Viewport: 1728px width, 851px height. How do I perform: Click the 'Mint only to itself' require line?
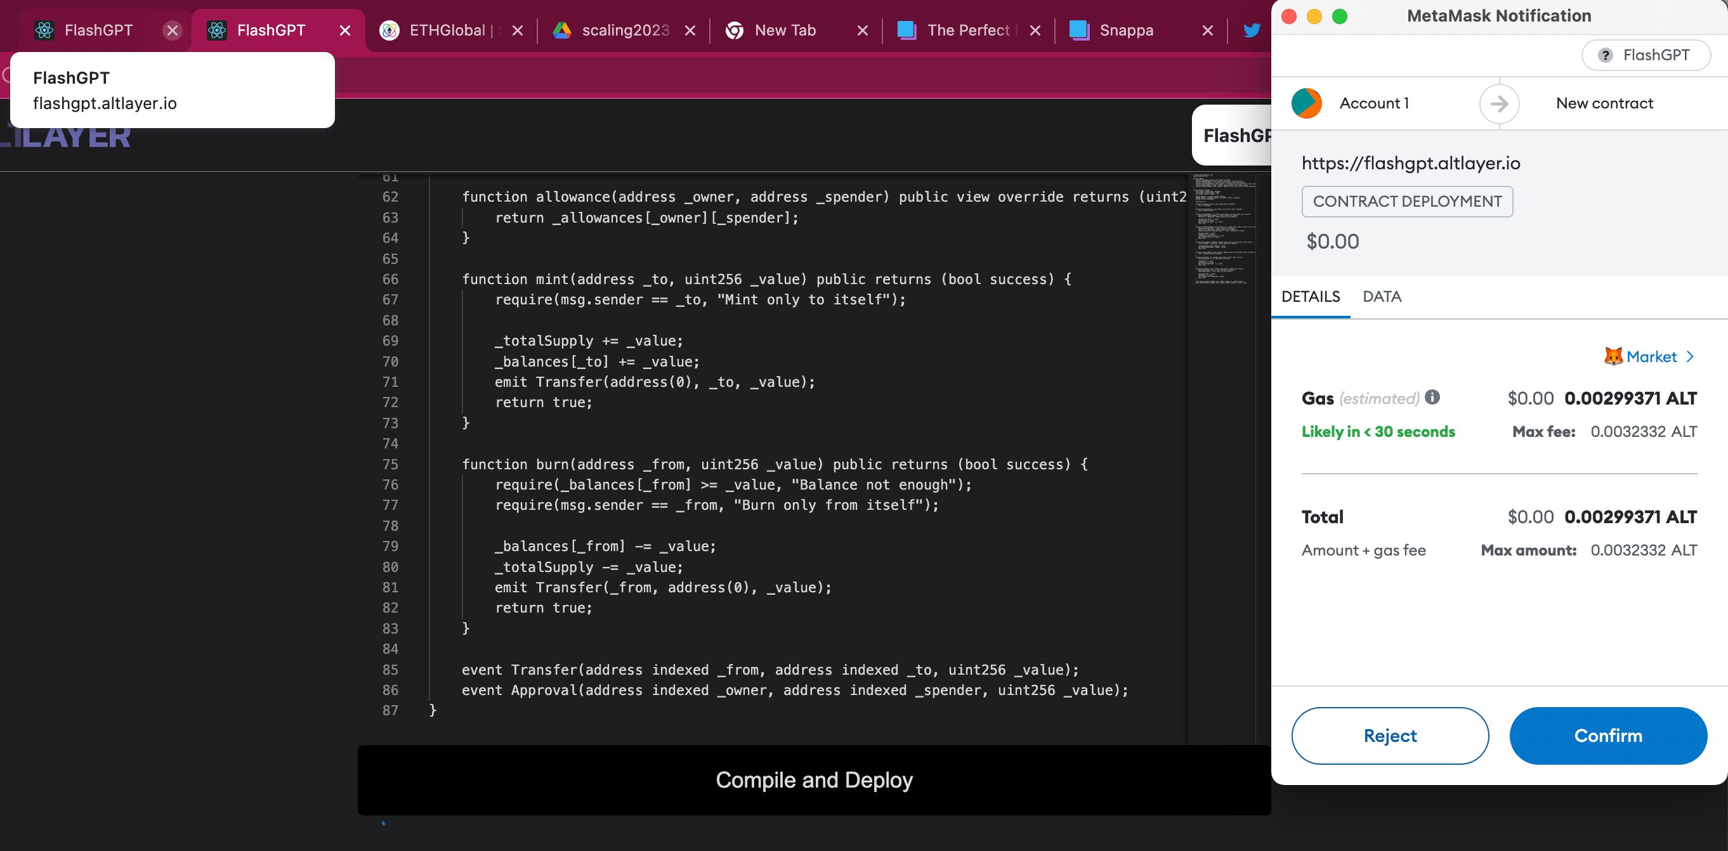[700, 300]
